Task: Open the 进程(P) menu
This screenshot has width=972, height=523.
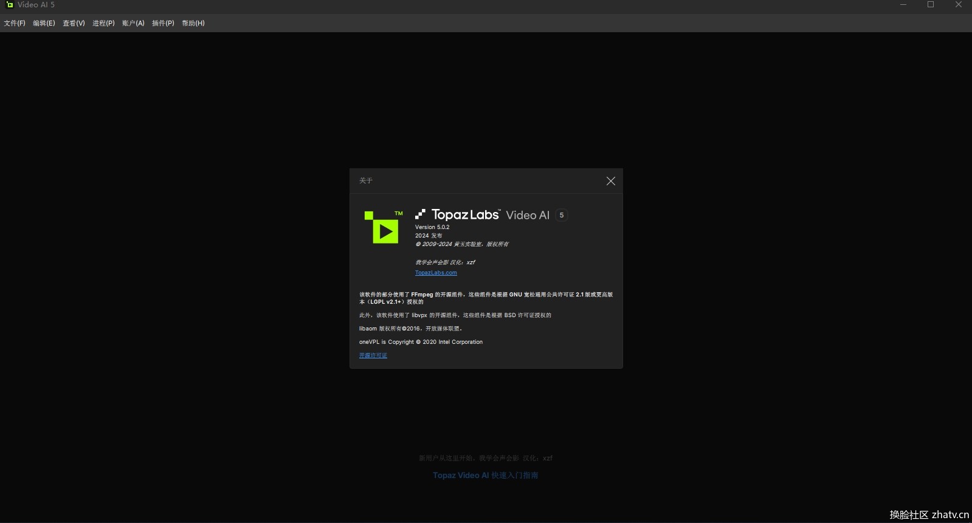Action: pyautogui.click(x=103, y=23)
